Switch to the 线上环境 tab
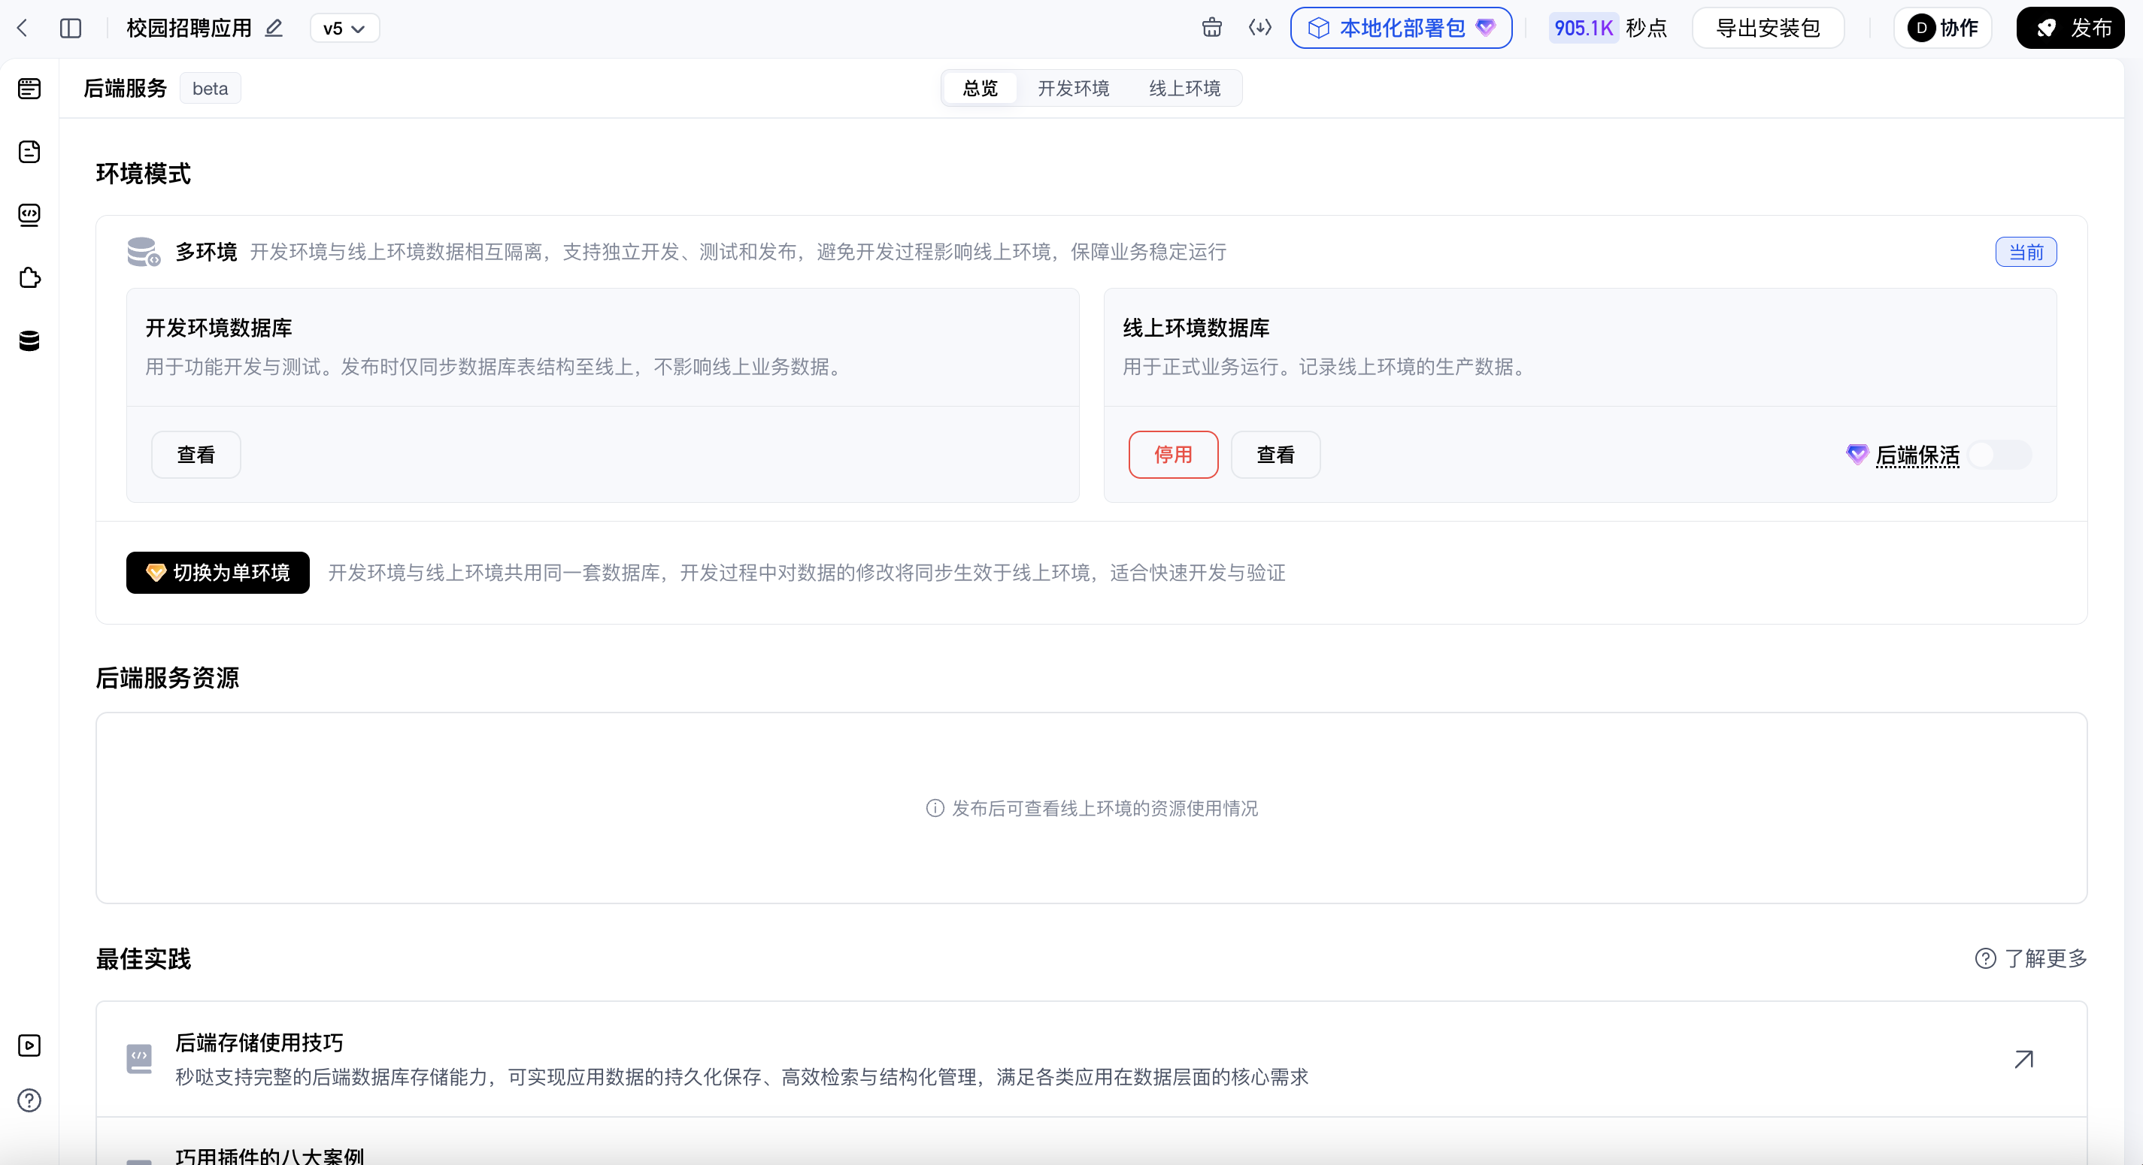Viewport: 2143px width, 1165px height. [x=1184, y=88]
